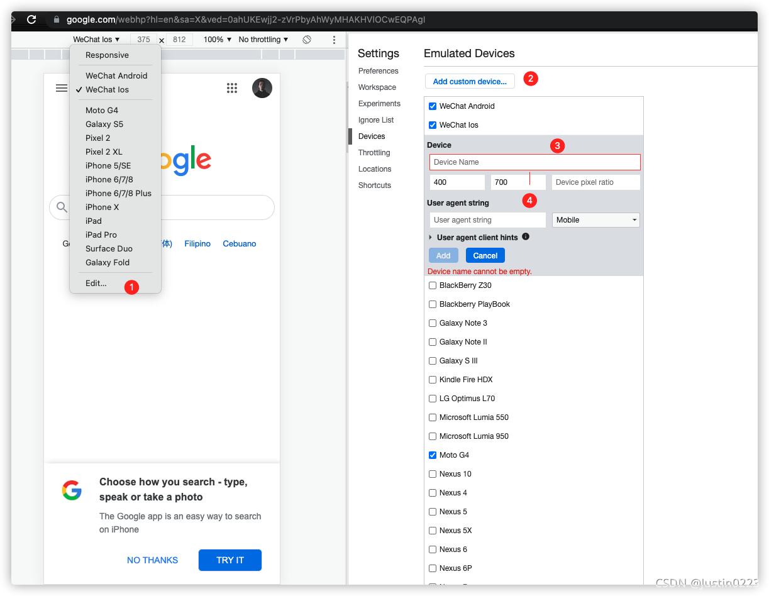Open the Google apps grid
Screen dimensions: 769x596
(x=232, y=88)
